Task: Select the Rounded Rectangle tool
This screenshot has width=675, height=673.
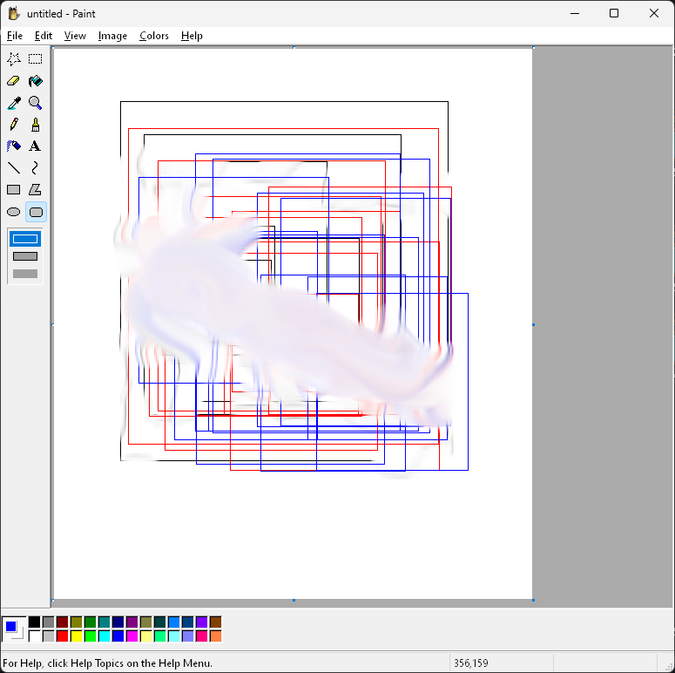Action: tap(36, 212)
